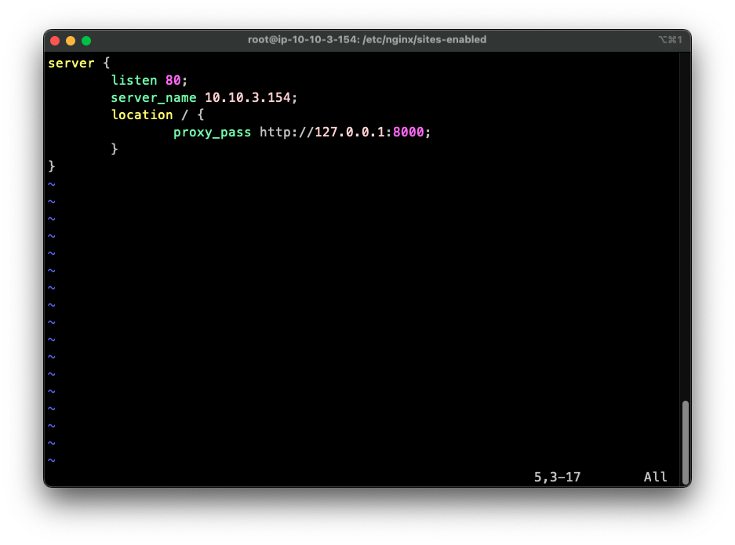The width and height of the screenshot is (735, 545).
Task: Click the location / block header
Action: pyautogui.click(x=156, y=114)
